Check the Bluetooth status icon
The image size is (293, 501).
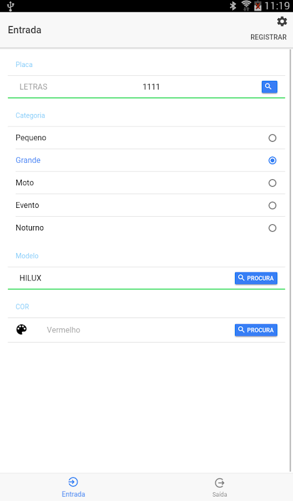[x=233, y=6]
